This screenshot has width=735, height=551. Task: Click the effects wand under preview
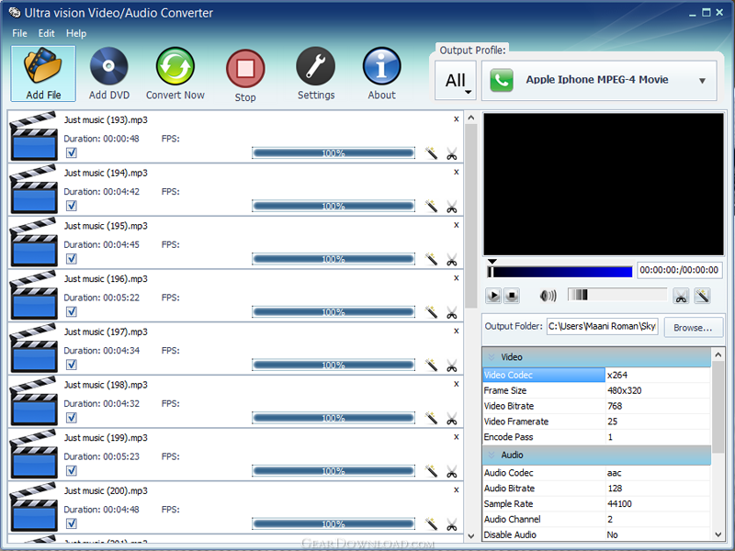(x=702, y=296)
